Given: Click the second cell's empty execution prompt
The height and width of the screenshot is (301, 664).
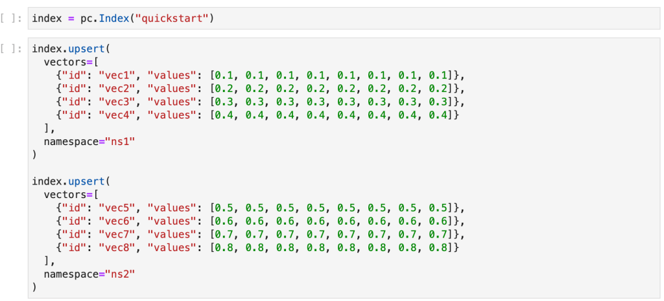Looking at the screenshot, I should (13, 49).
